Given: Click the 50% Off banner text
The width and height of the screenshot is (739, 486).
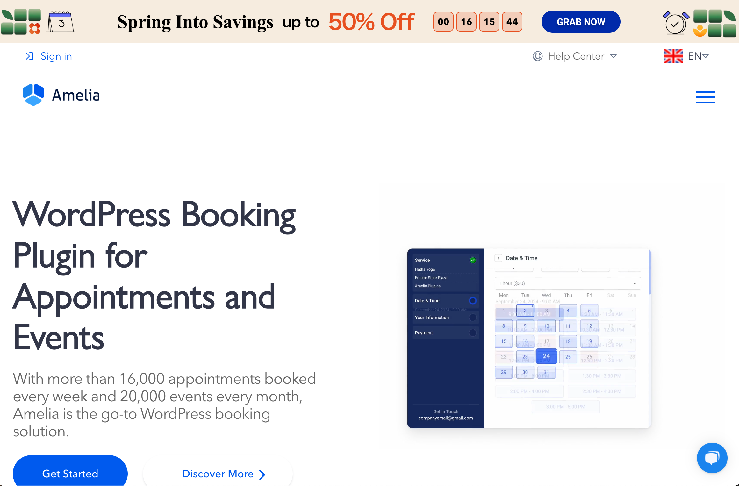Looking at the screenshot, I should pos(371,22).
